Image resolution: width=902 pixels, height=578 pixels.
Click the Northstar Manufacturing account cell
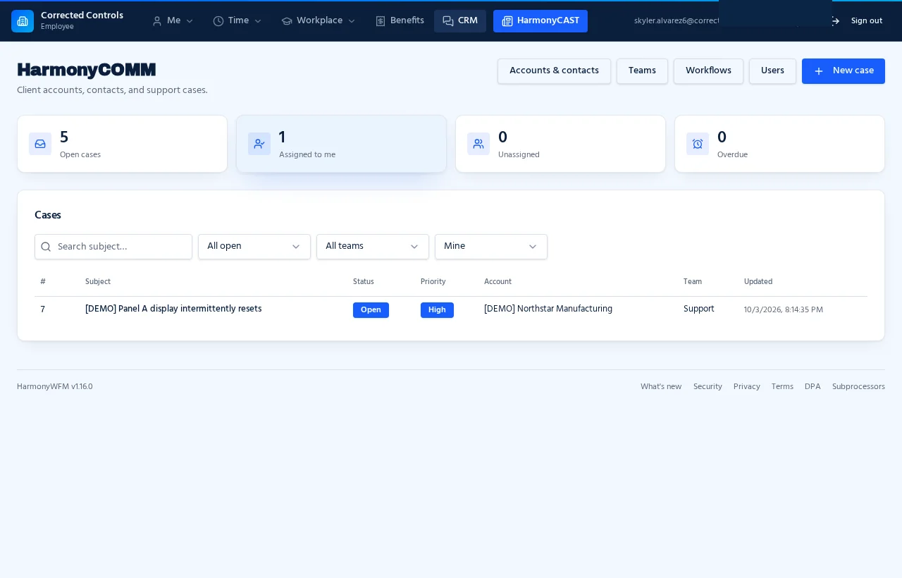click(548, 309)
